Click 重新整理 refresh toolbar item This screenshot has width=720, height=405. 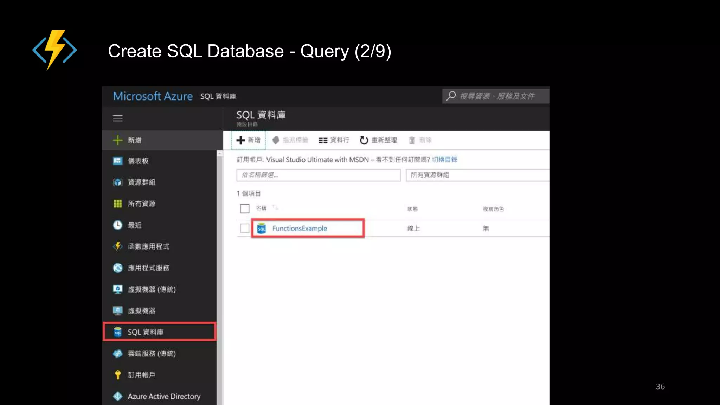(x=378, y=140)
